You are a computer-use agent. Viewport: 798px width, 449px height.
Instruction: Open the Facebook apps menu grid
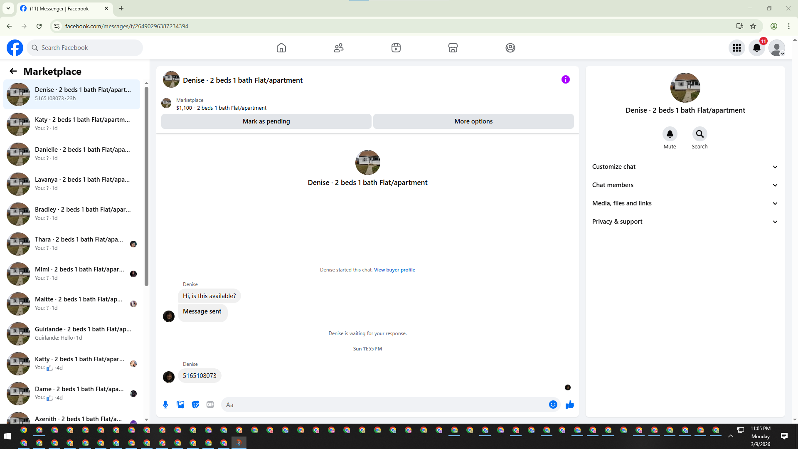(737, 48)
